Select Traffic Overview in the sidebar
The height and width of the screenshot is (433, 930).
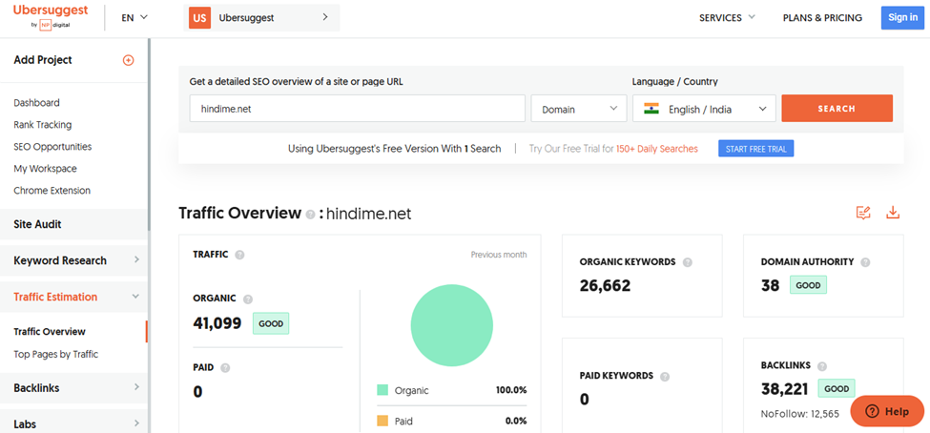50,332
